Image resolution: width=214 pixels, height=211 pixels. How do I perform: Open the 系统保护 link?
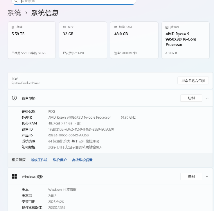[60, 160]
